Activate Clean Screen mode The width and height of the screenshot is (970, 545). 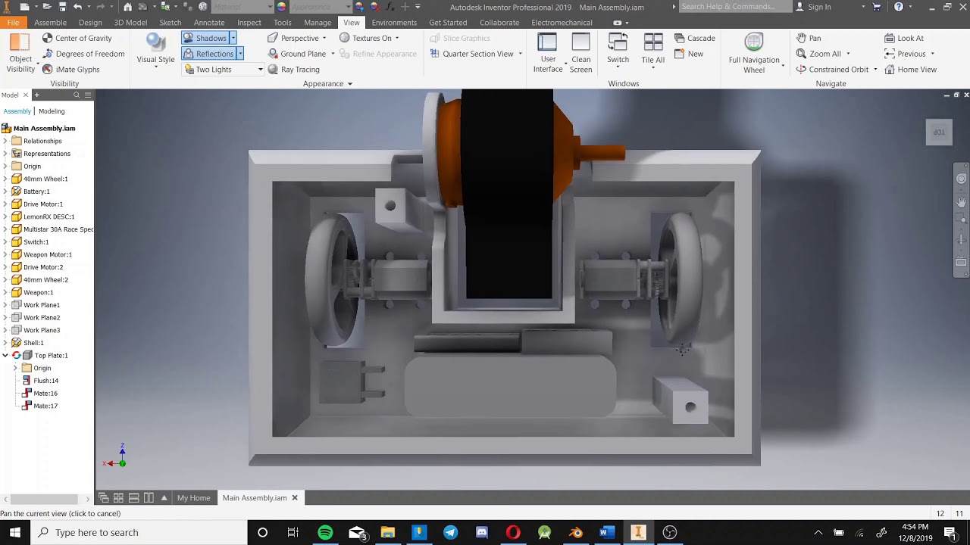[581, 53]
